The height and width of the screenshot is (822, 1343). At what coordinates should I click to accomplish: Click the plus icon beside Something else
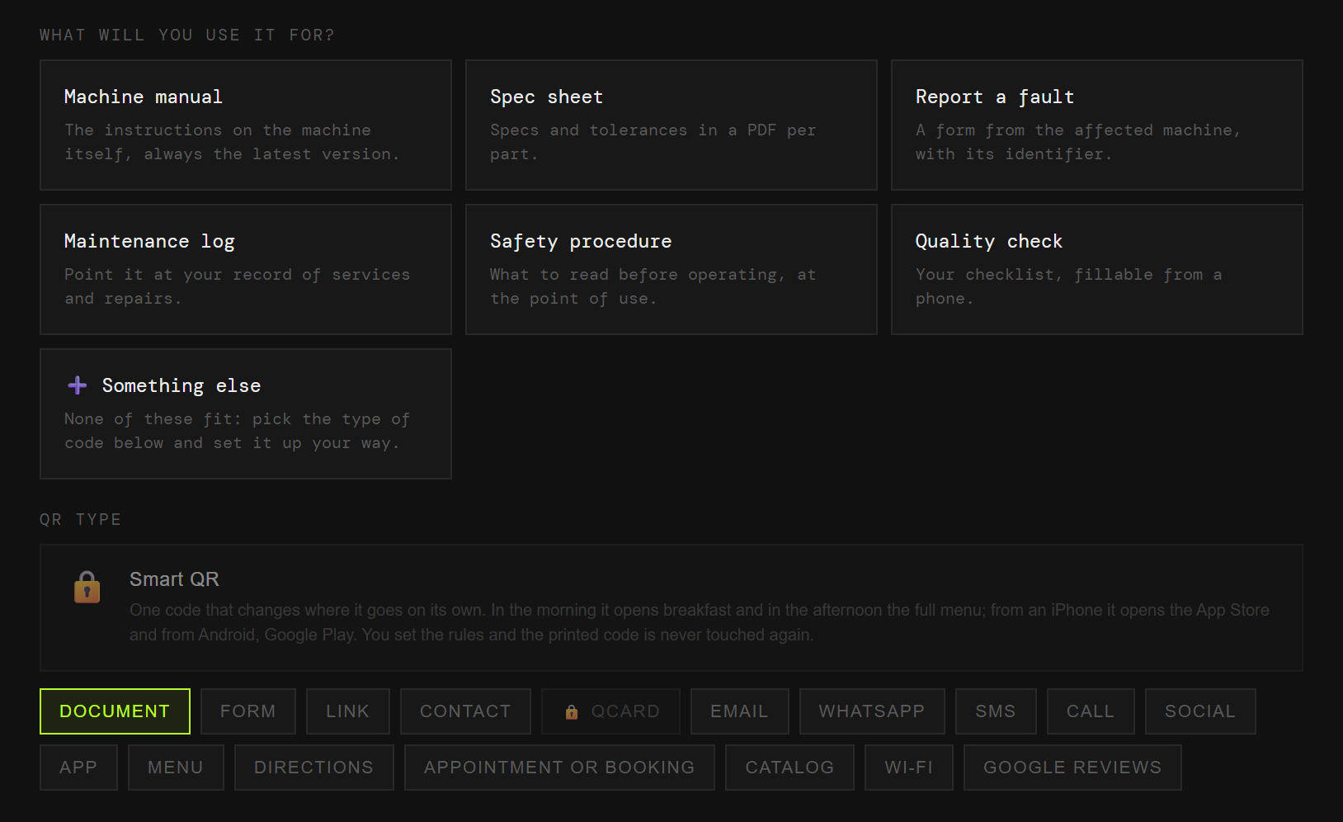[78, 385]
